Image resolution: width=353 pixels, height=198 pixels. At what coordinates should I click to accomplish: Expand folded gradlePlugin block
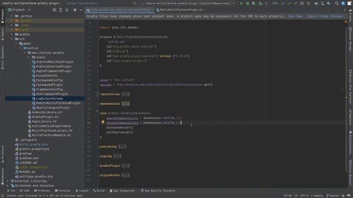125,166
